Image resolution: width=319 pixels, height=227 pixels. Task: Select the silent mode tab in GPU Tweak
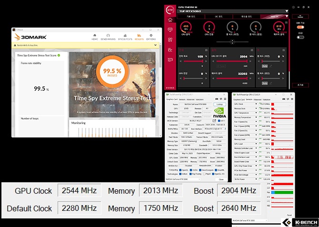(246, 17)
